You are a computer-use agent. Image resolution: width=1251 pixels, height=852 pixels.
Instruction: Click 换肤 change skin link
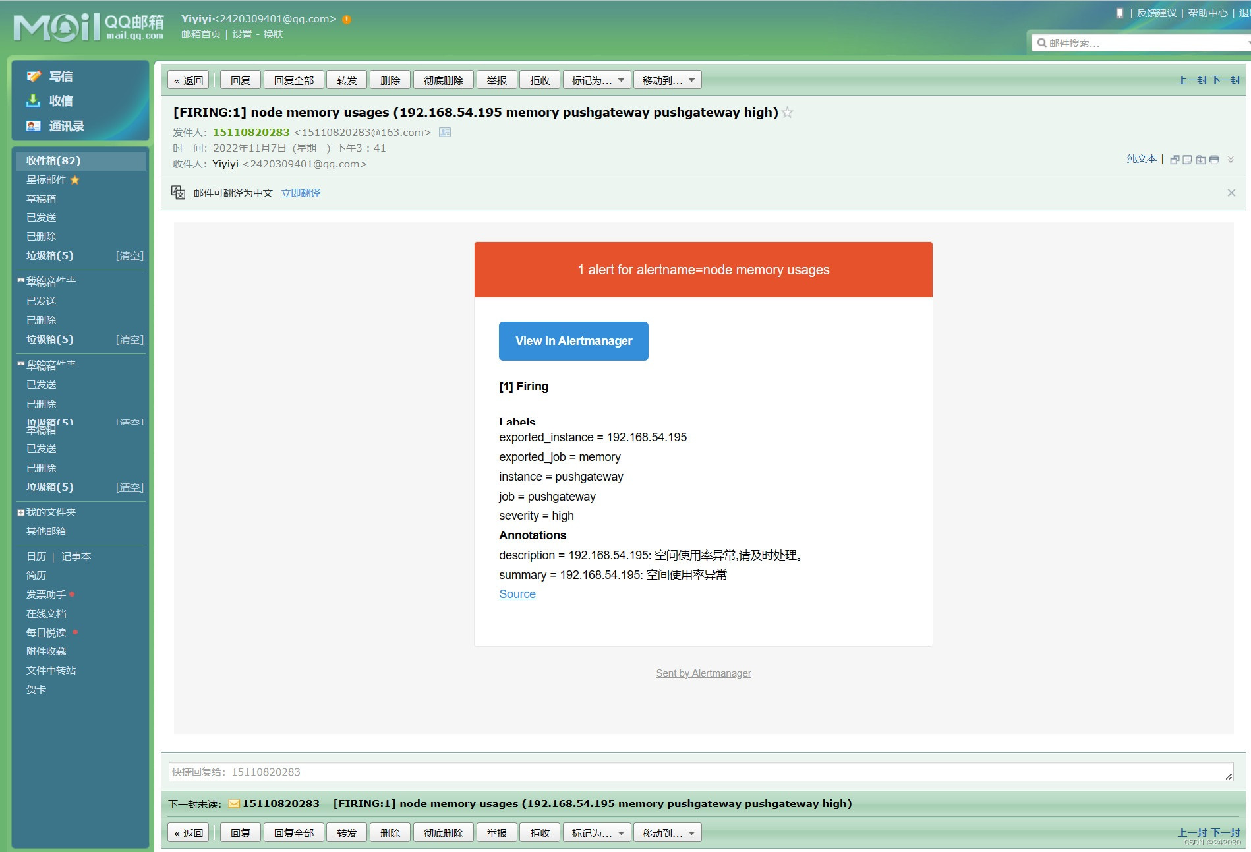tap(274, 34)
